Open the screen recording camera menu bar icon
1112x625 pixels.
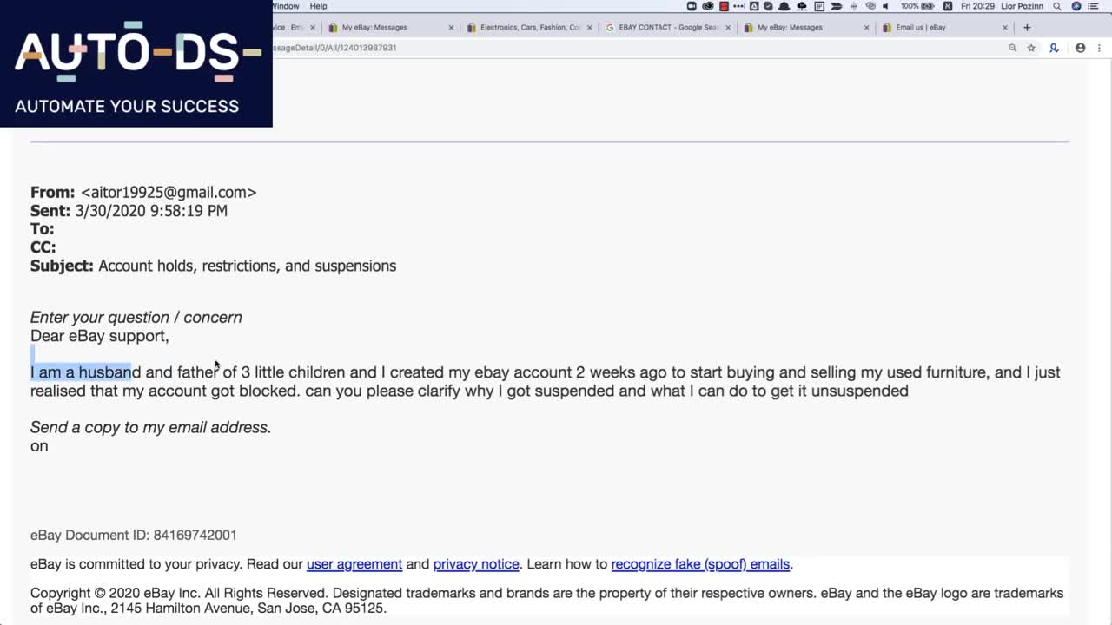click(x=692, y=6)
